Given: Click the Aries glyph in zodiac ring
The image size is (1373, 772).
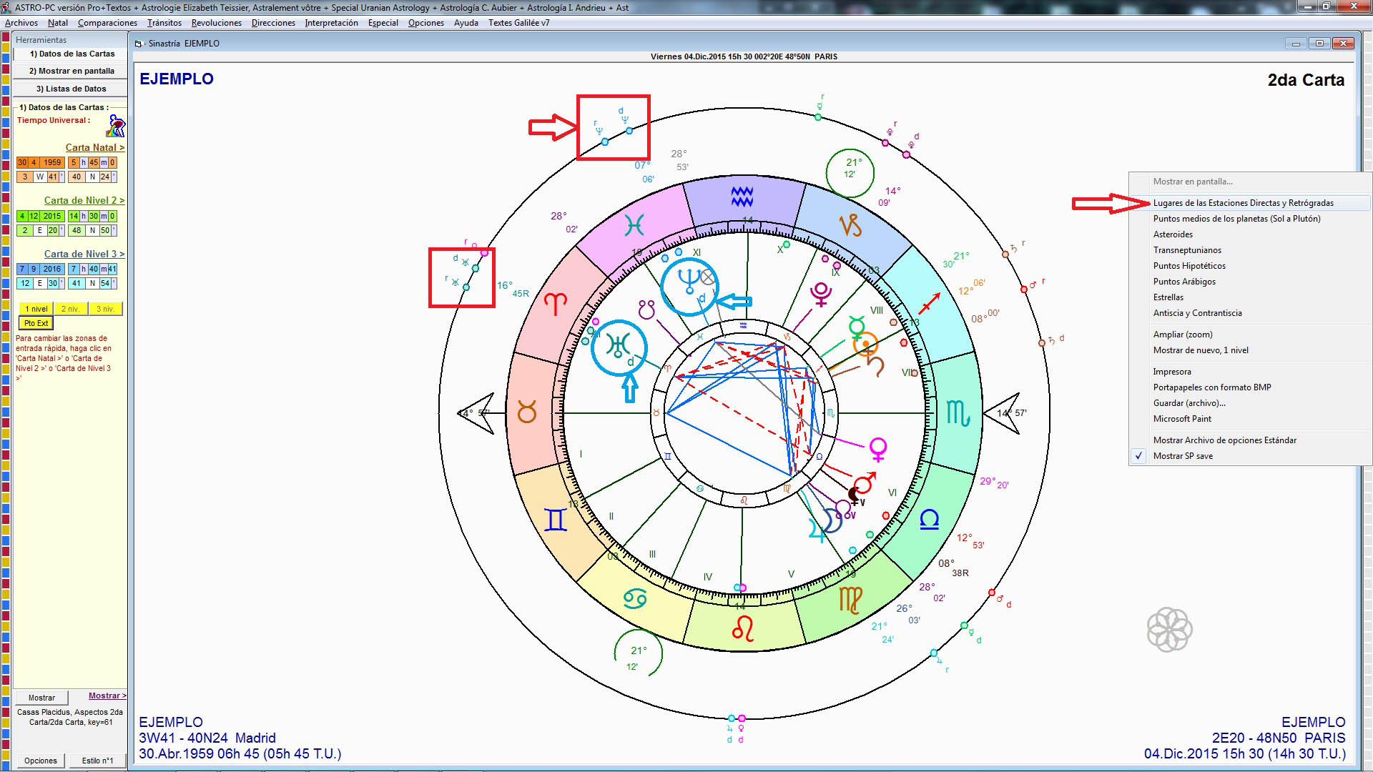Looking at the screenshot, I should coord(556,303).
